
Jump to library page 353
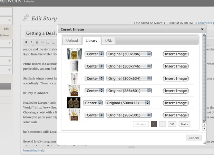point(172,124)
